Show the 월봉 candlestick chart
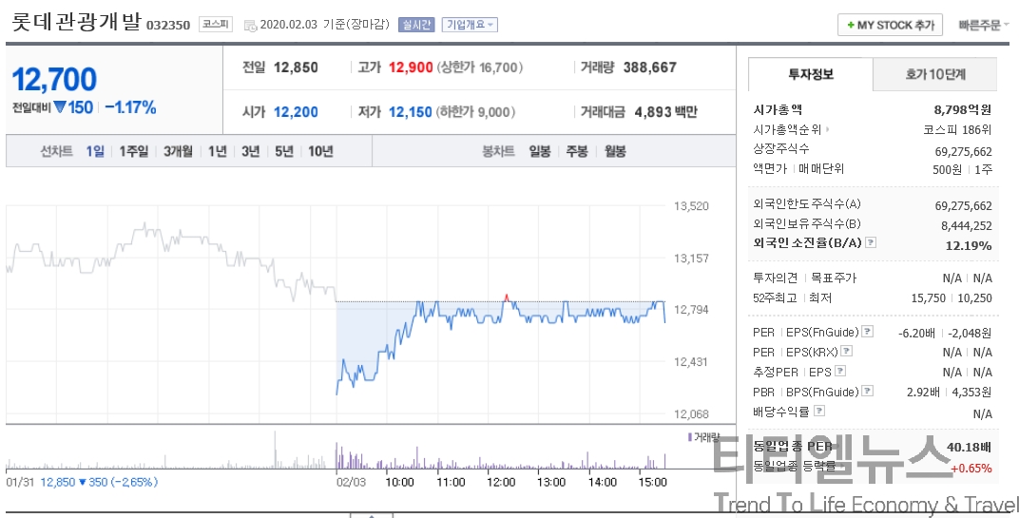Screen dimensions: 1019x518 615,151
